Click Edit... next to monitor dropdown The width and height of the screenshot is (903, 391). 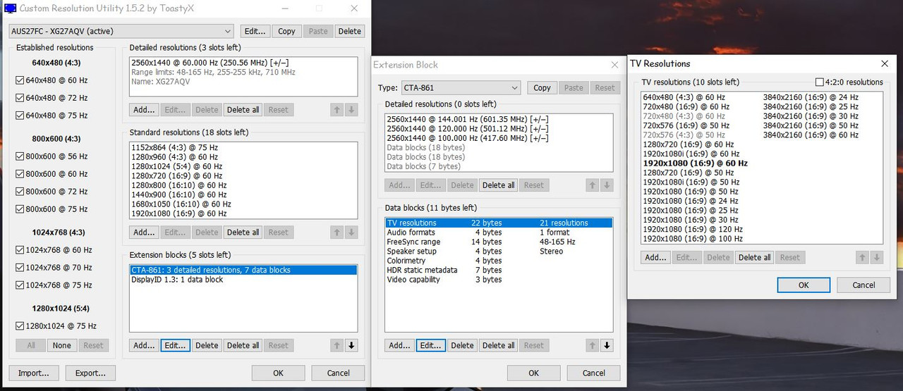point(255,31)
